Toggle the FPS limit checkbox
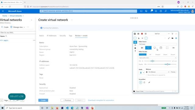 (173, 61)
